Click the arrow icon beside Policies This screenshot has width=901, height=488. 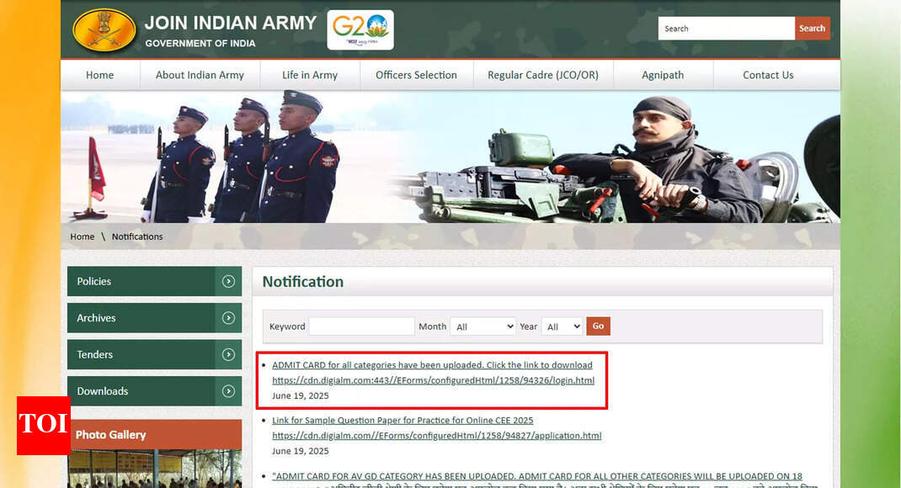coord(228,281)
